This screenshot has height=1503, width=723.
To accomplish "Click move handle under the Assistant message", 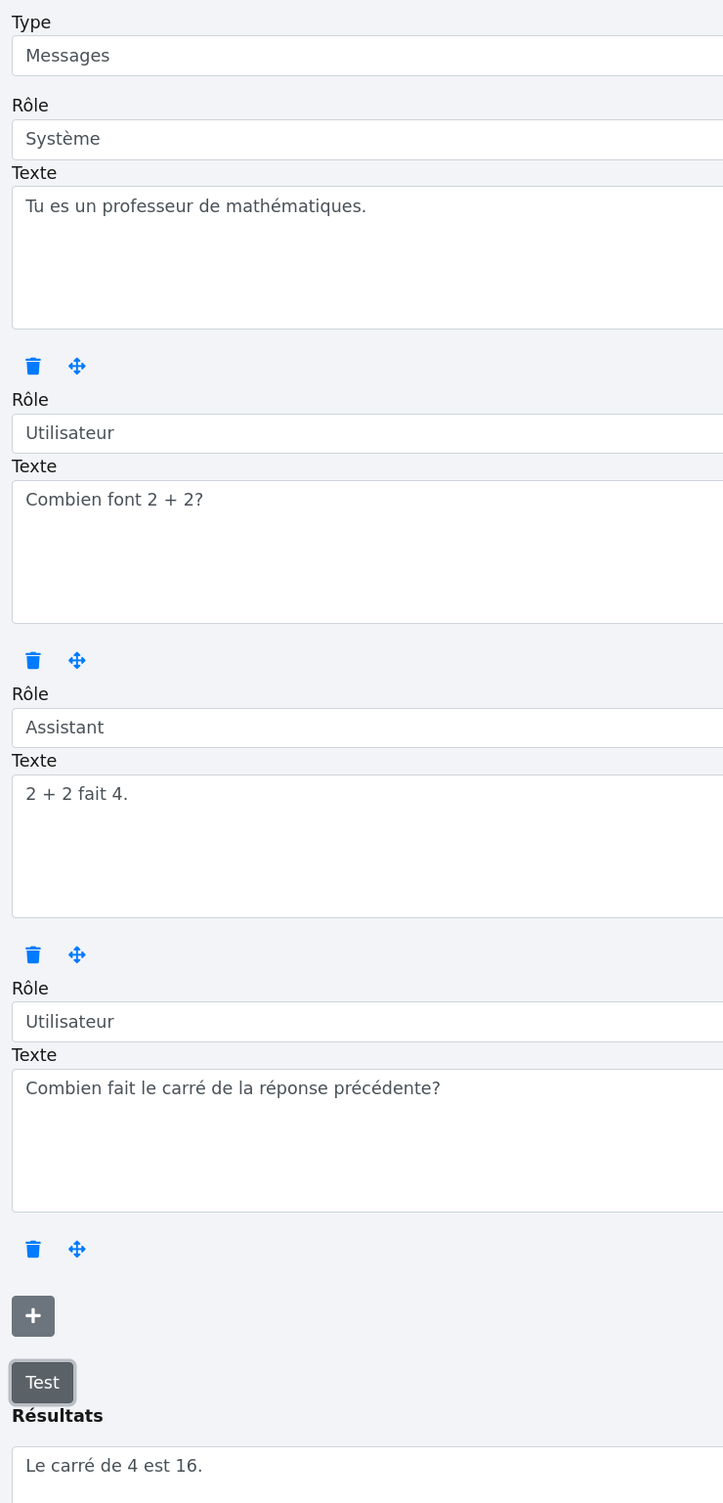I will (x=77, y=955).
